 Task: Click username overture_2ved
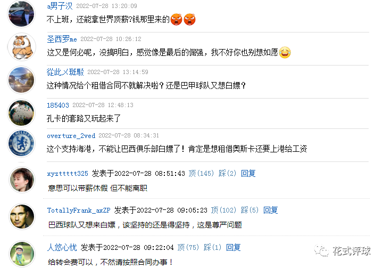click(71, 135)
